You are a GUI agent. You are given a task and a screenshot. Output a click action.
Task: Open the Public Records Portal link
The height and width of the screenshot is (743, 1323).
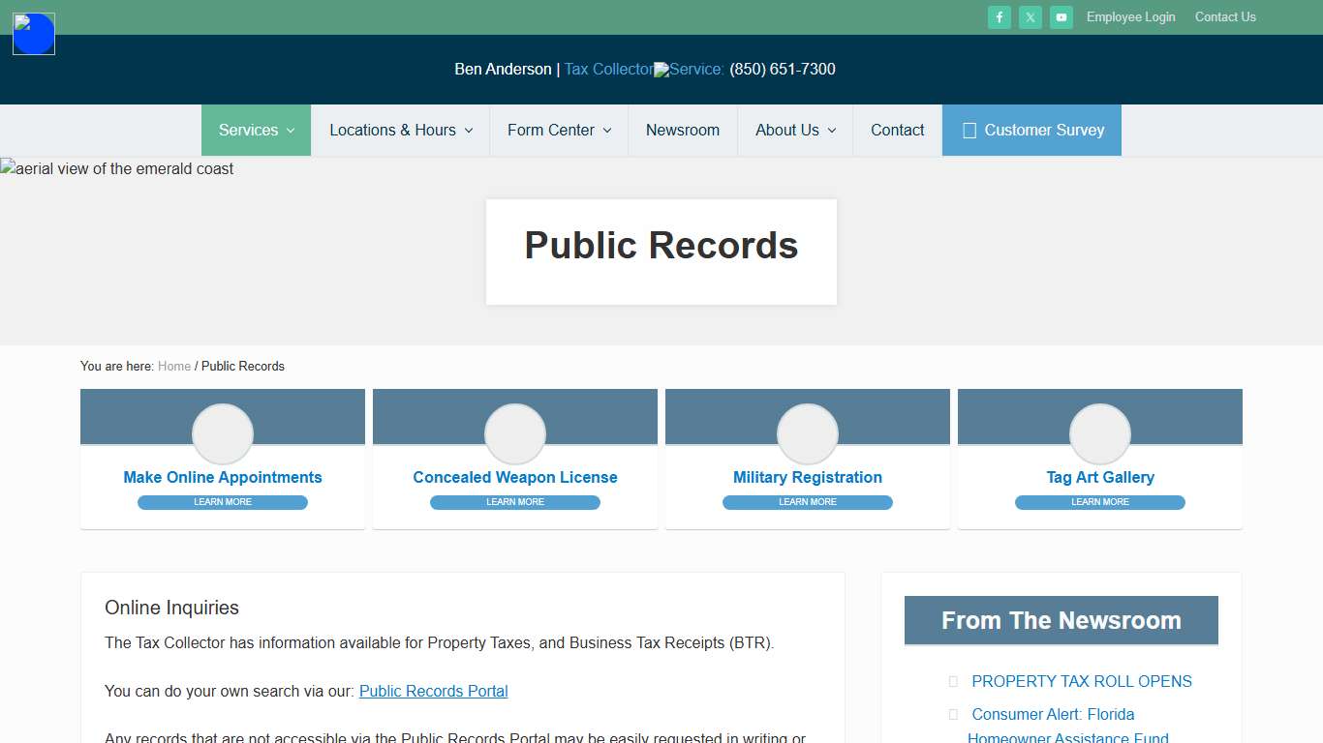tap(433, 691)
